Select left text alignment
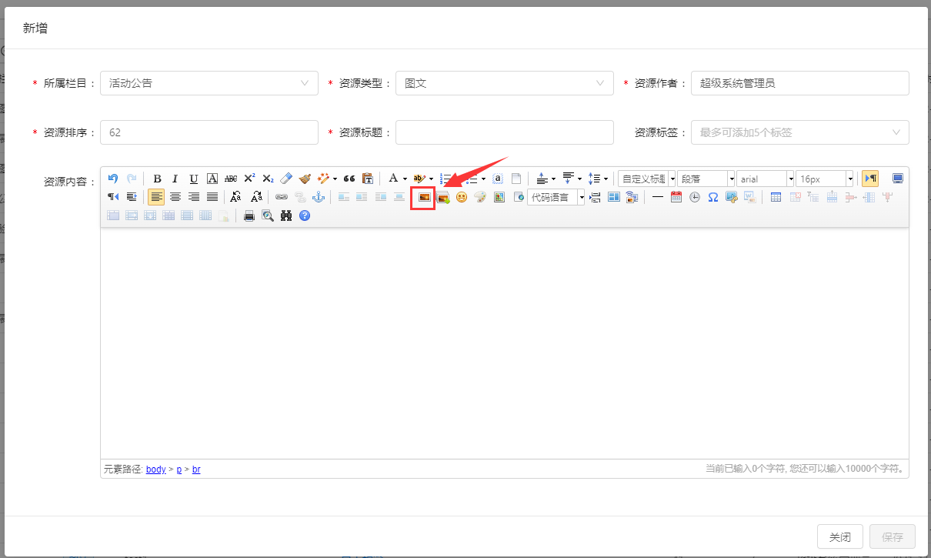The width and height of the screenshot is (931, 558). point(156,197)
